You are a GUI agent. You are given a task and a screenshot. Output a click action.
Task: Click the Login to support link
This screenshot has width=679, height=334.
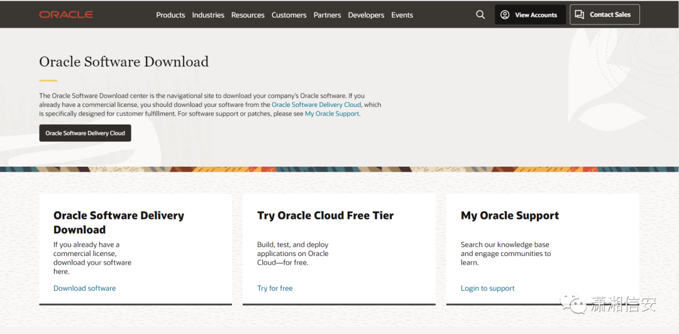click(488, 288)
